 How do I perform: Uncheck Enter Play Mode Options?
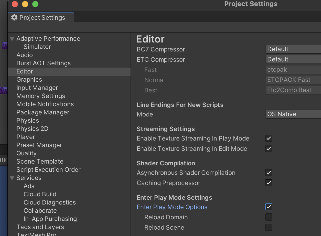point(269,207)
